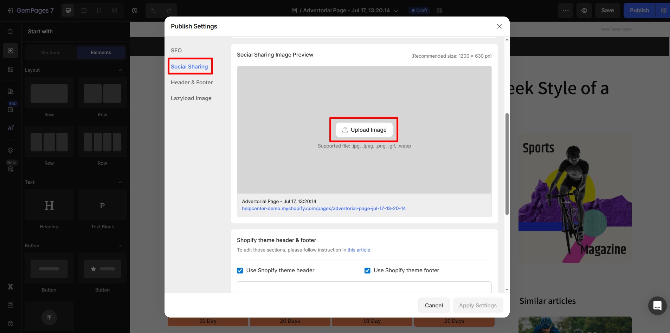Toggle the desktop view button
The width and height of the screenshot is (670, 333).
click(68, 10)
